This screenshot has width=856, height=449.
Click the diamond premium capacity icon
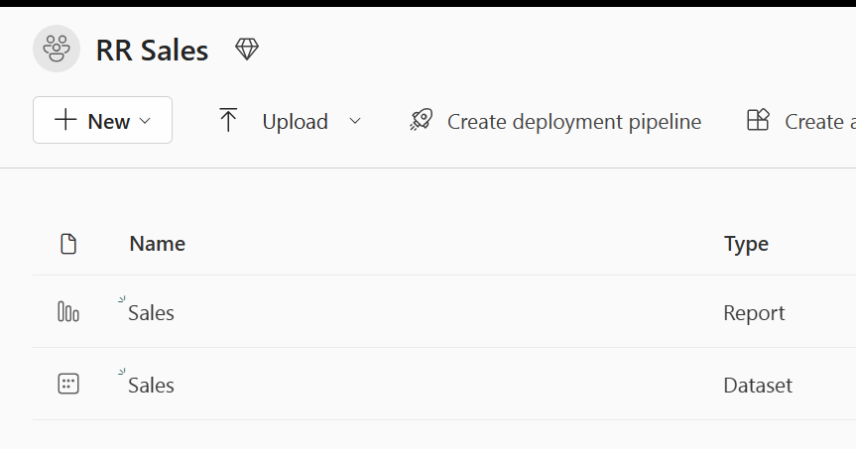click(247, 49)
